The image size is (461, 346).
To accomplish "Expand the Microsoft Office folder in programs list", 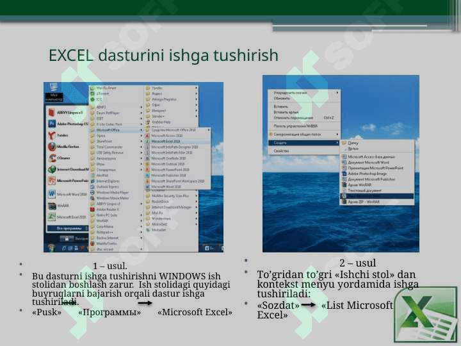I will click(117, 129).
